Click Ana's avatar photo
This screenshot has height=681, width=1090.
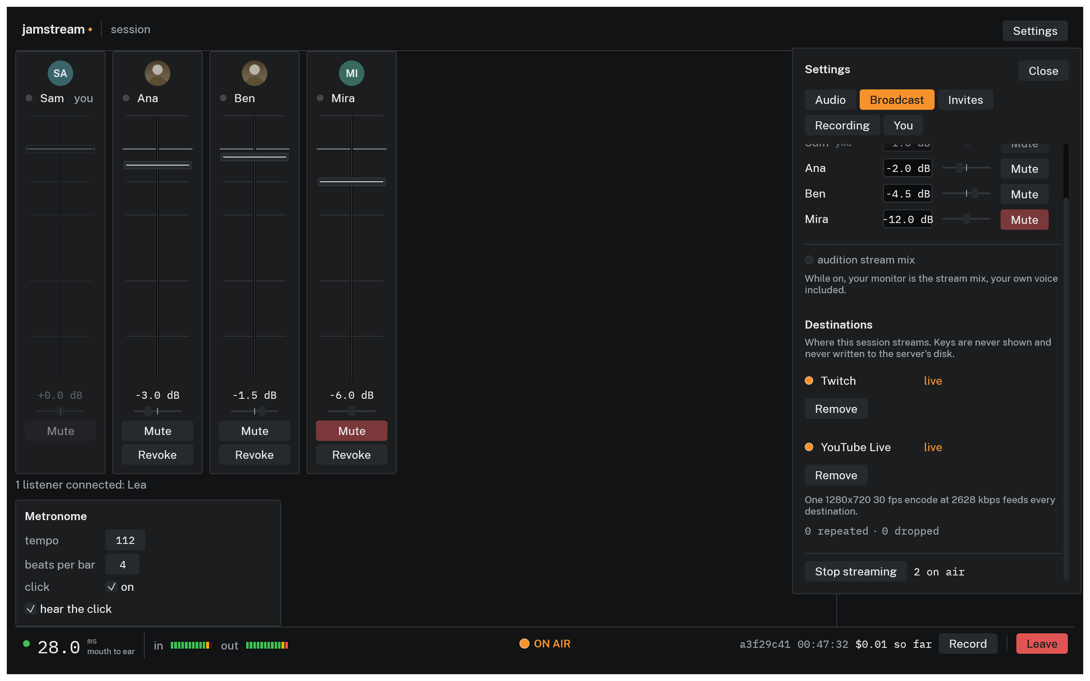tap(157, 73)
